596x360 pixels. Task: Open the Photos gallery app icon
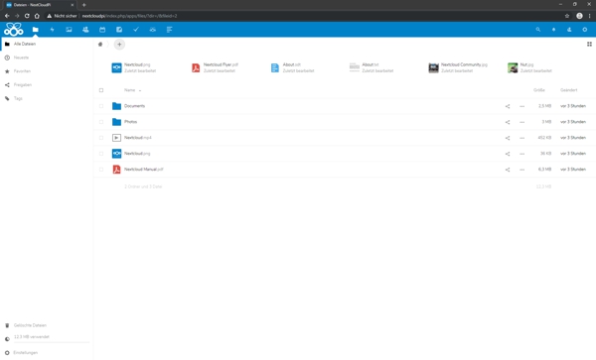coord(69,29)
